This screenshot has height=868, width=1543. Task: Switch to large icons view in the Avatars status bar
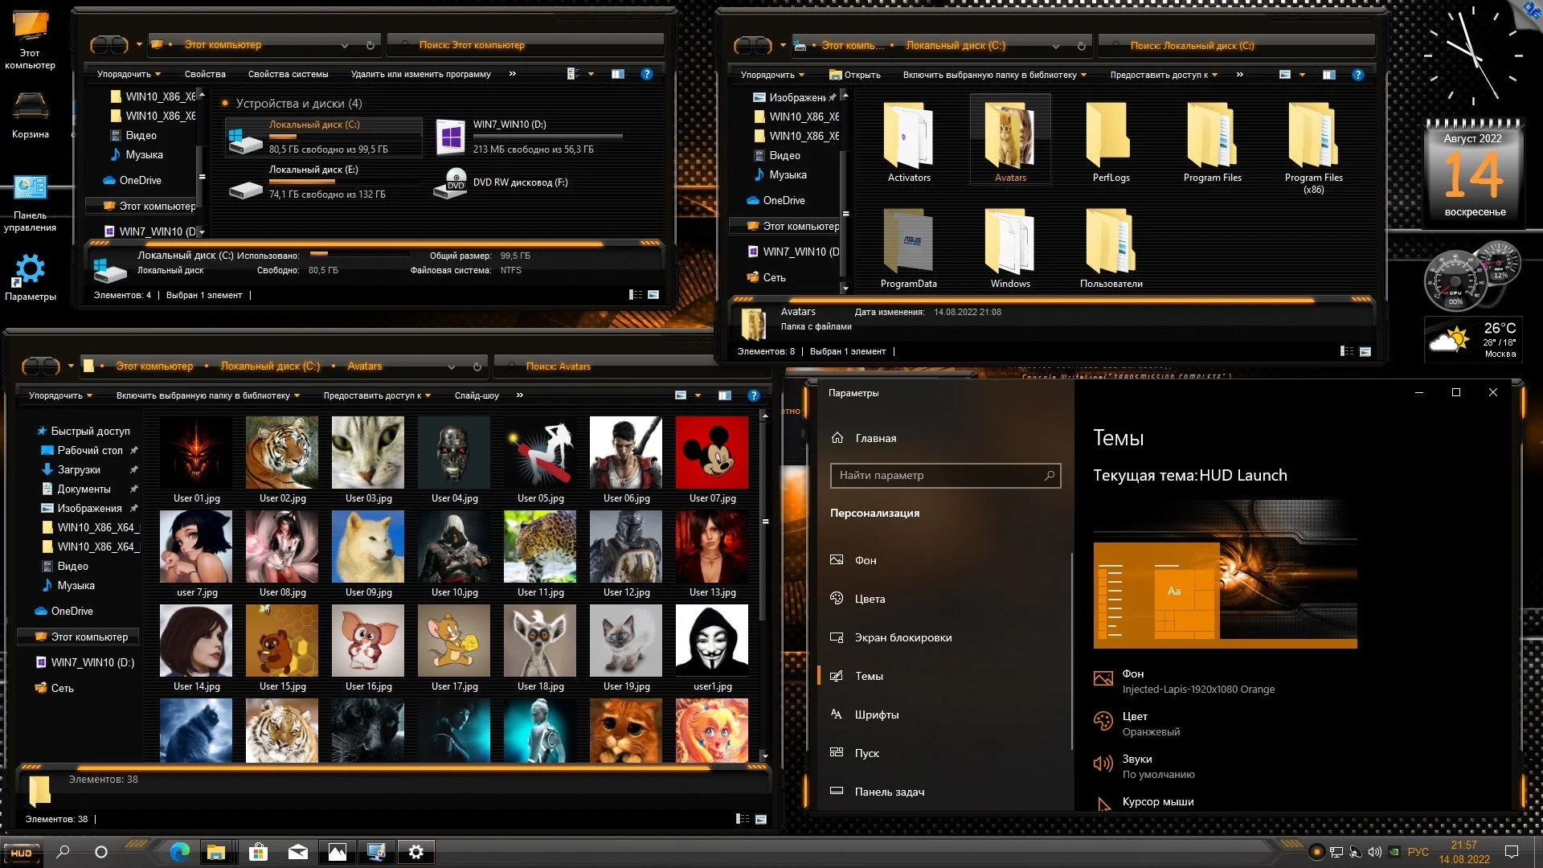[761, 819]
